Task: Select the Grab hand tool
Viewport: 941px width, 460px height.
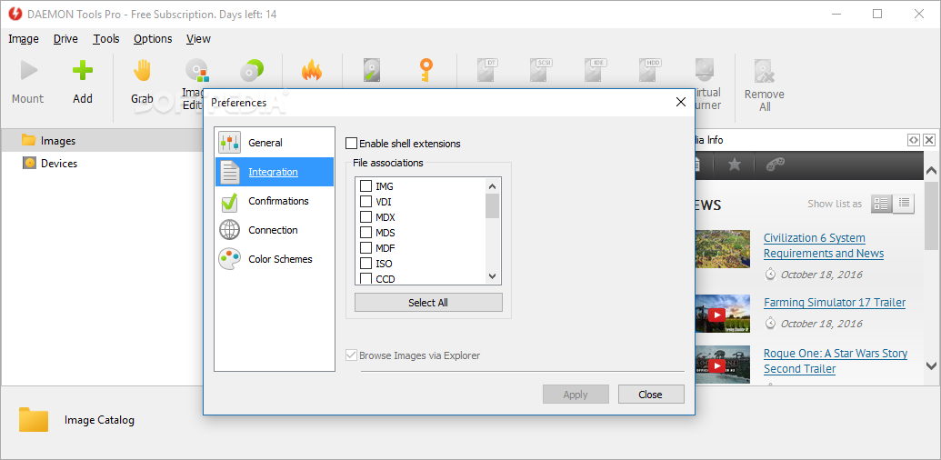Action: pyautogui.click(x=143, y=71)
